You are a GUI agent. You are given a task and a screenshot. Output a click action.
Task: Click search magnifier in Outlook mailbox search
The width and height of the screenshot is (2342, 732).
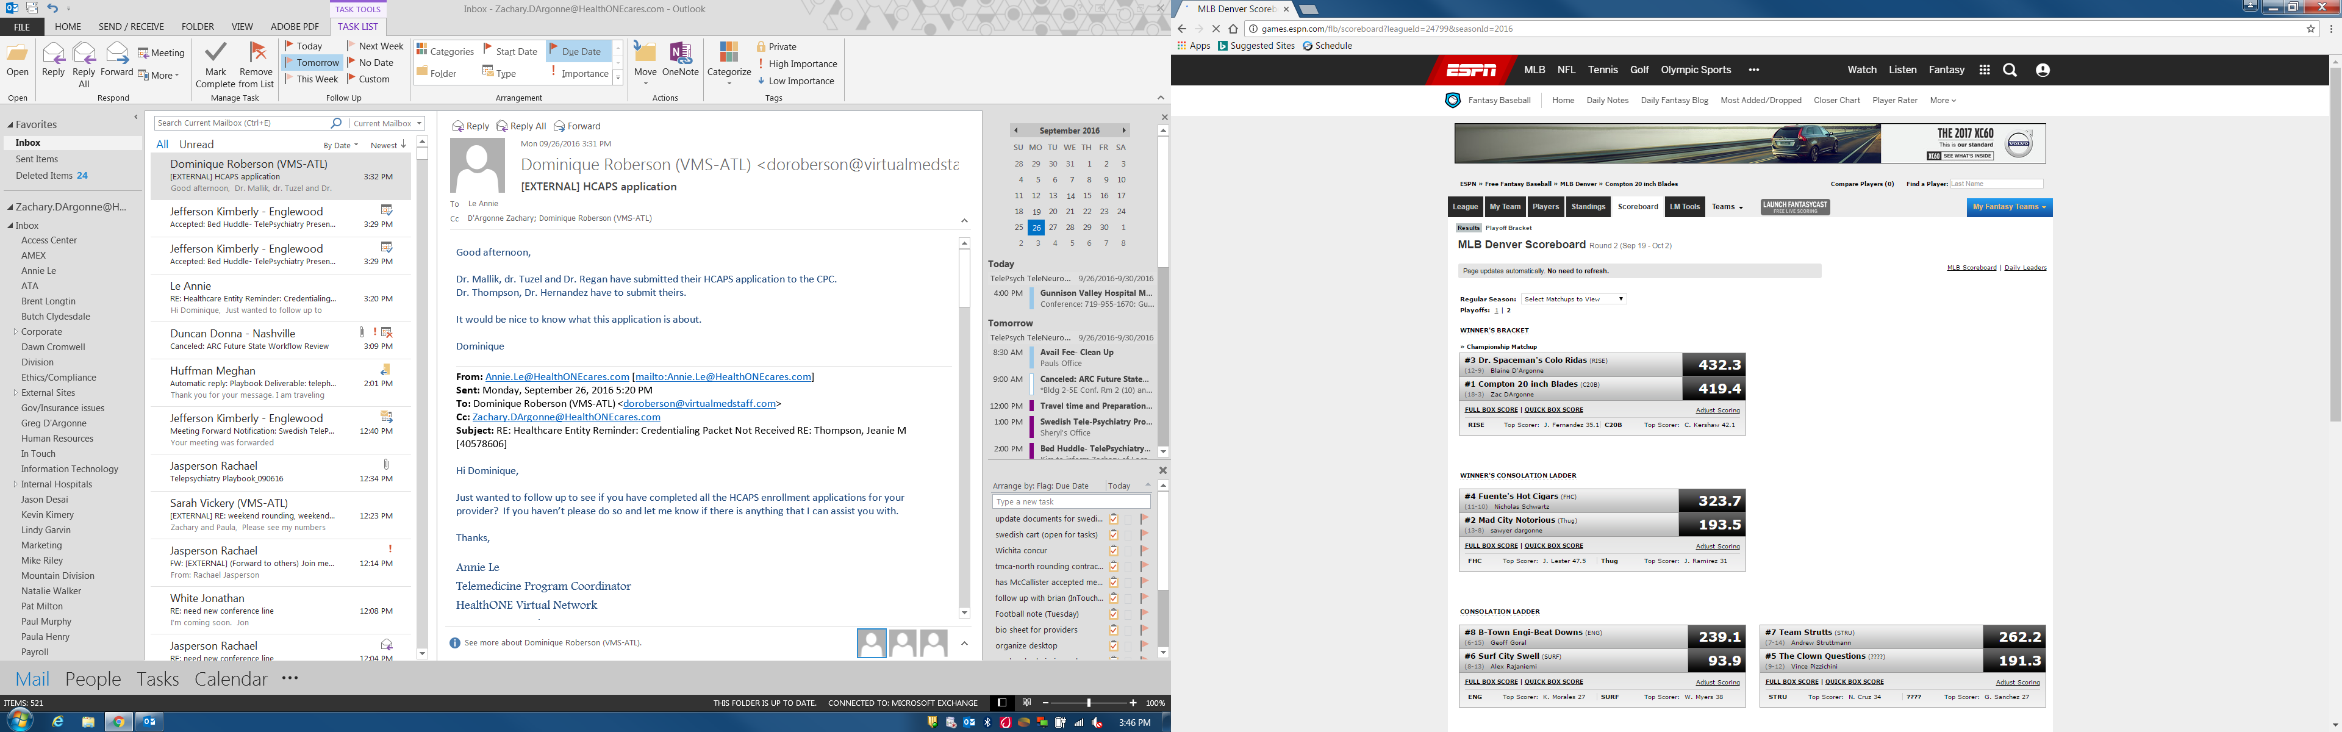(x=337, y=123)
